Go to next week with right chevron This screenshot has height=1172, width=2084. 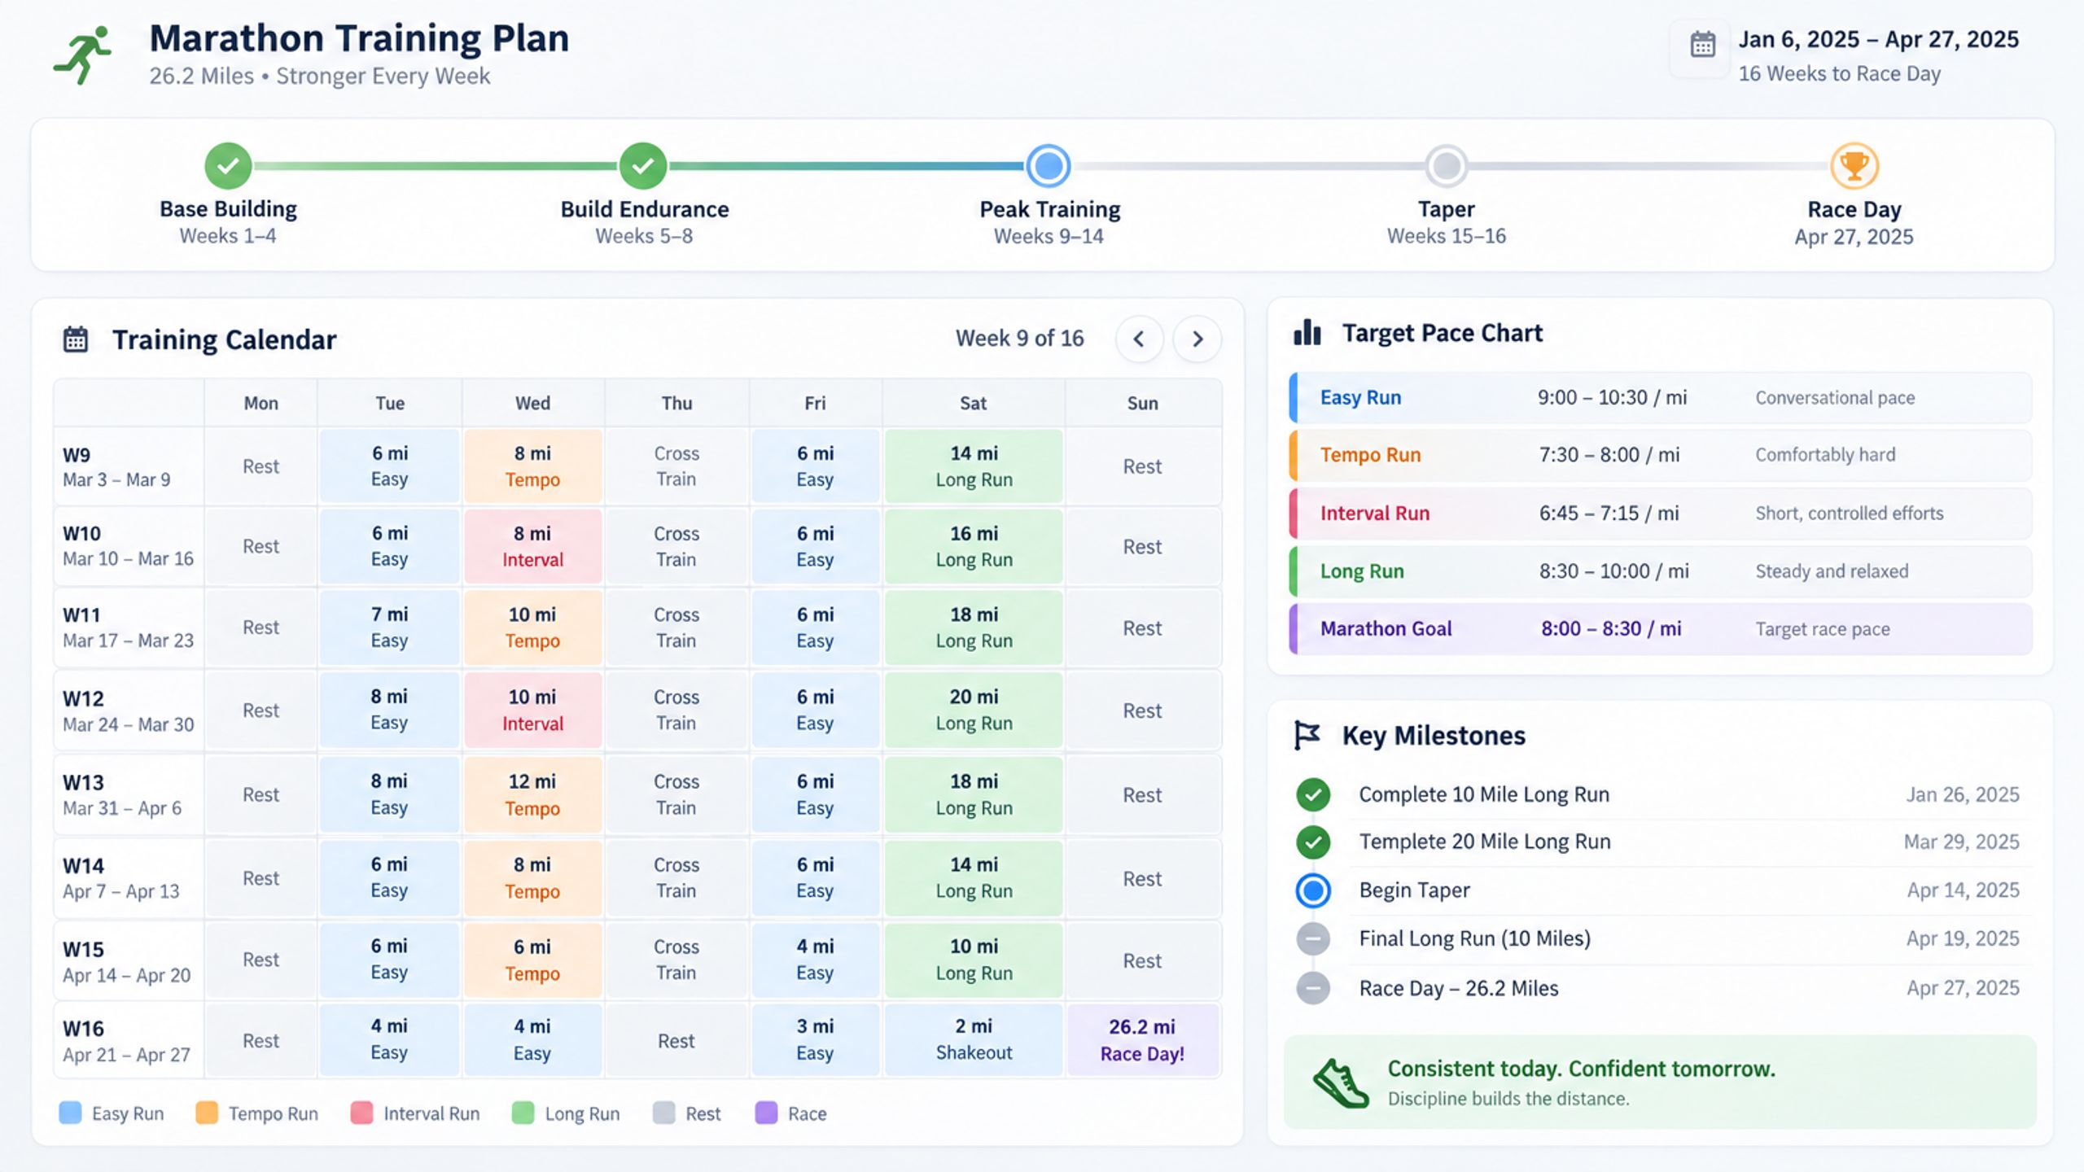click(1197, 339)
